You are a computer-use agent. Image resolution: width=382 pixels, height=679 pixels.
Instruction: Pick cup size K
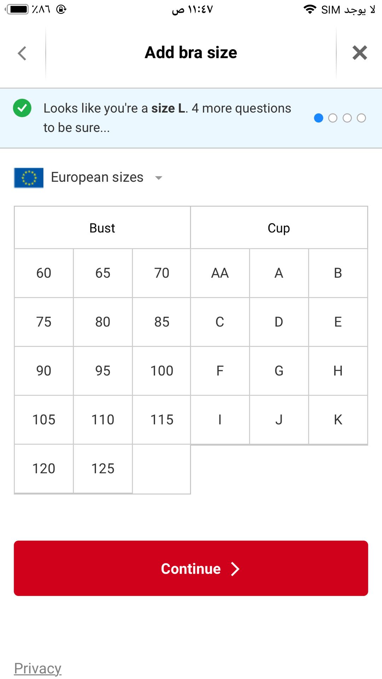click(338, 419)
